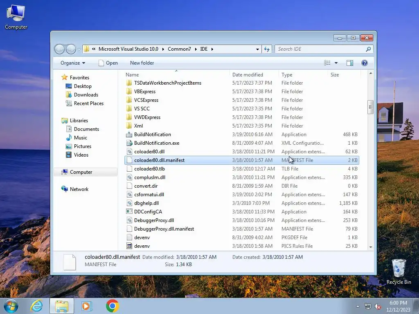Open the Help question mark icon
Viewport: 419px width, 314px height.
[x=365, y=63]
